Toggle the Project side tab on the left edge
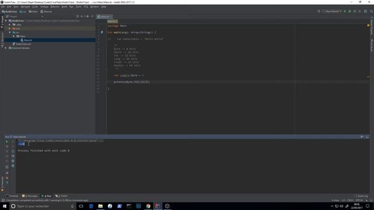The width and height of the screenshot is (374, 210). coord(2,22)
